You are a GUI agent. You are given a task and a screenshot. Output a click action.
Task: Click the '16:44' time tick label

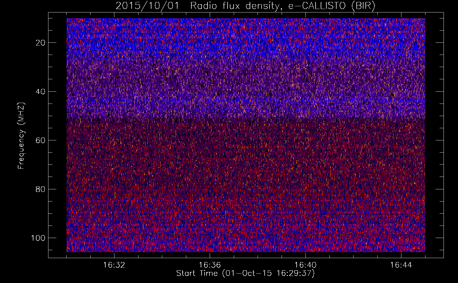401,265
